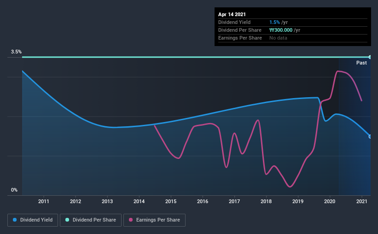Screen dimensions: 378x234
Task: Click the 2018 x-axis label
Action: [266, 201]
